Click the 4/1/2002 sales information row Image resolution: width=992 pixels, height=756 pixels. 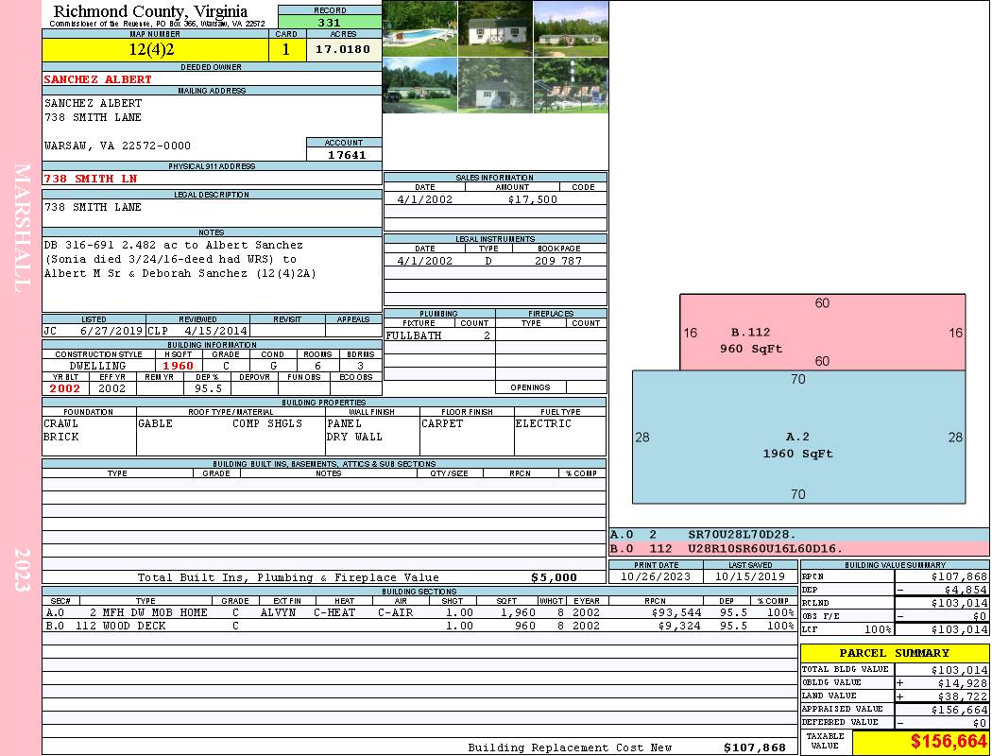(495, 199)
